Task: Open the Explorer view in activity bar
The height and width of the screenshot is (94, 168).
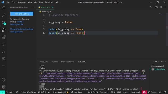Action: [3, 8]
